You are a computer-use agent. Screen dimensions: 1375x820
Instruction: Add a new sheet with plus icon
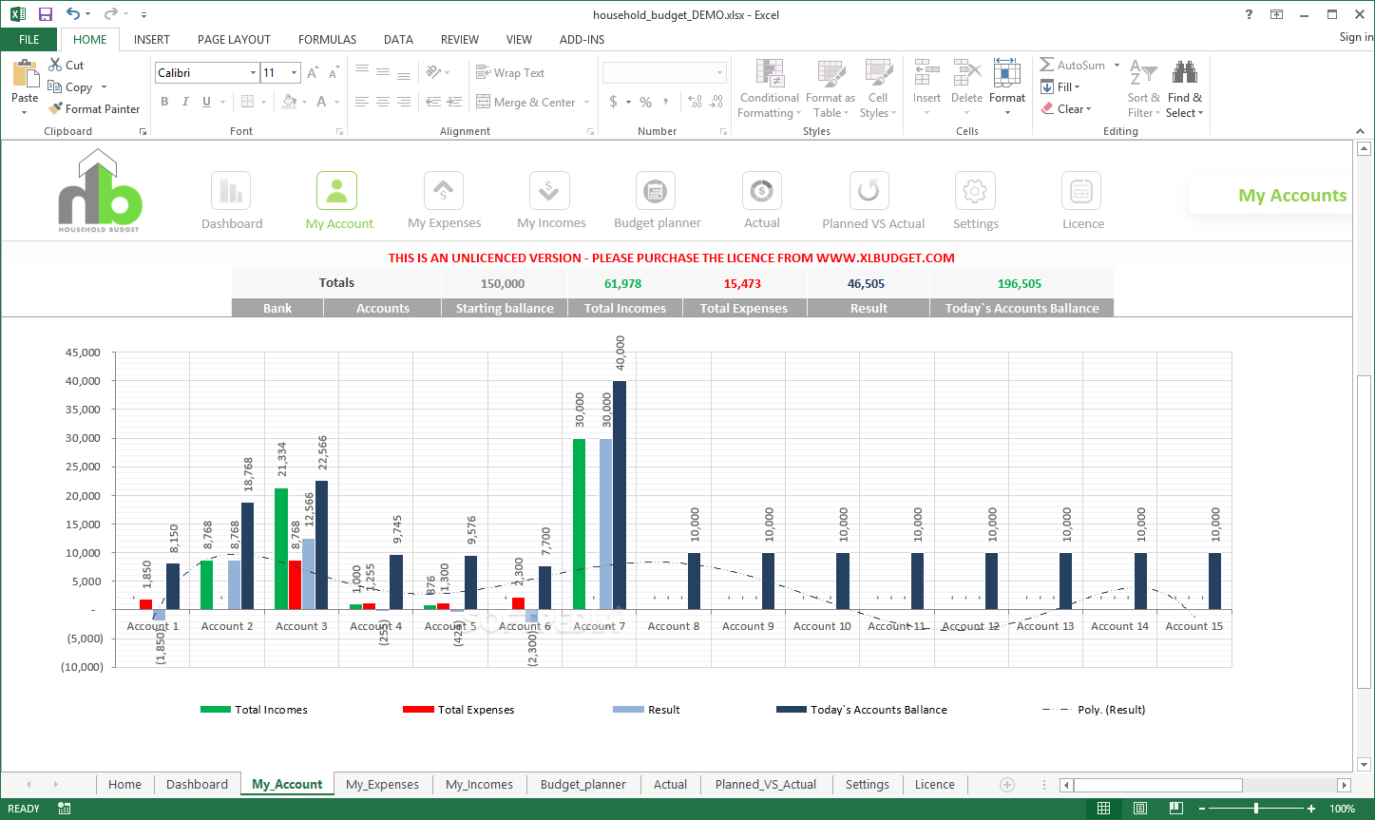coord(1007,785)
